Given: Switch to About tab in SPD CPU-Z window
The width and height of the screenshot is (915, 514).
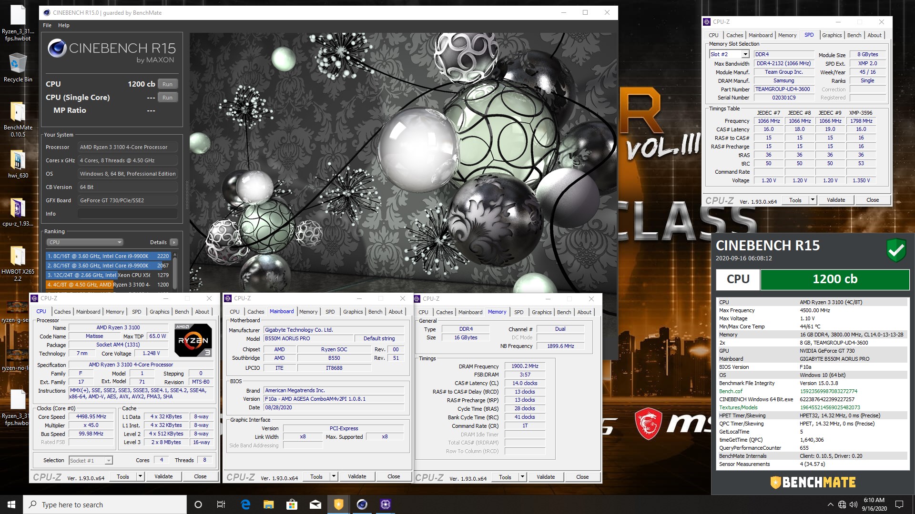Looking at the screenshot, I should click(x=874, y=35).
